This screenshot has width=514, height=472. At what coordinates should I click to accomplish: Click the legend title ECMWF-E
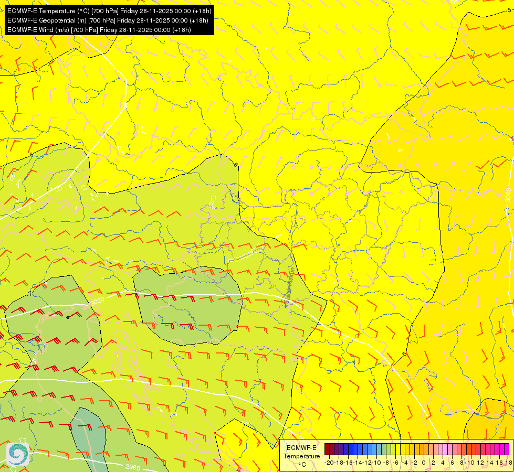[301, 448]
